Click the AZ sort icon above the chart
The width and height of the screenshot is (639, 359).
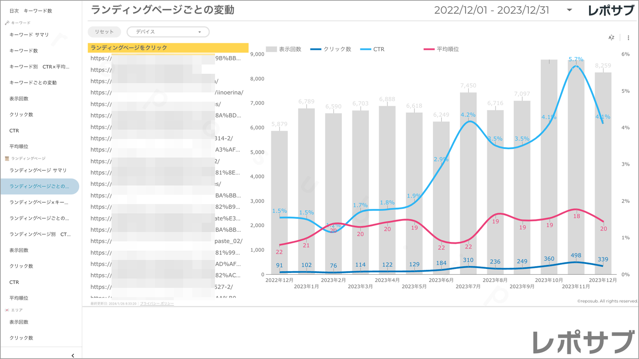(611, 38)
